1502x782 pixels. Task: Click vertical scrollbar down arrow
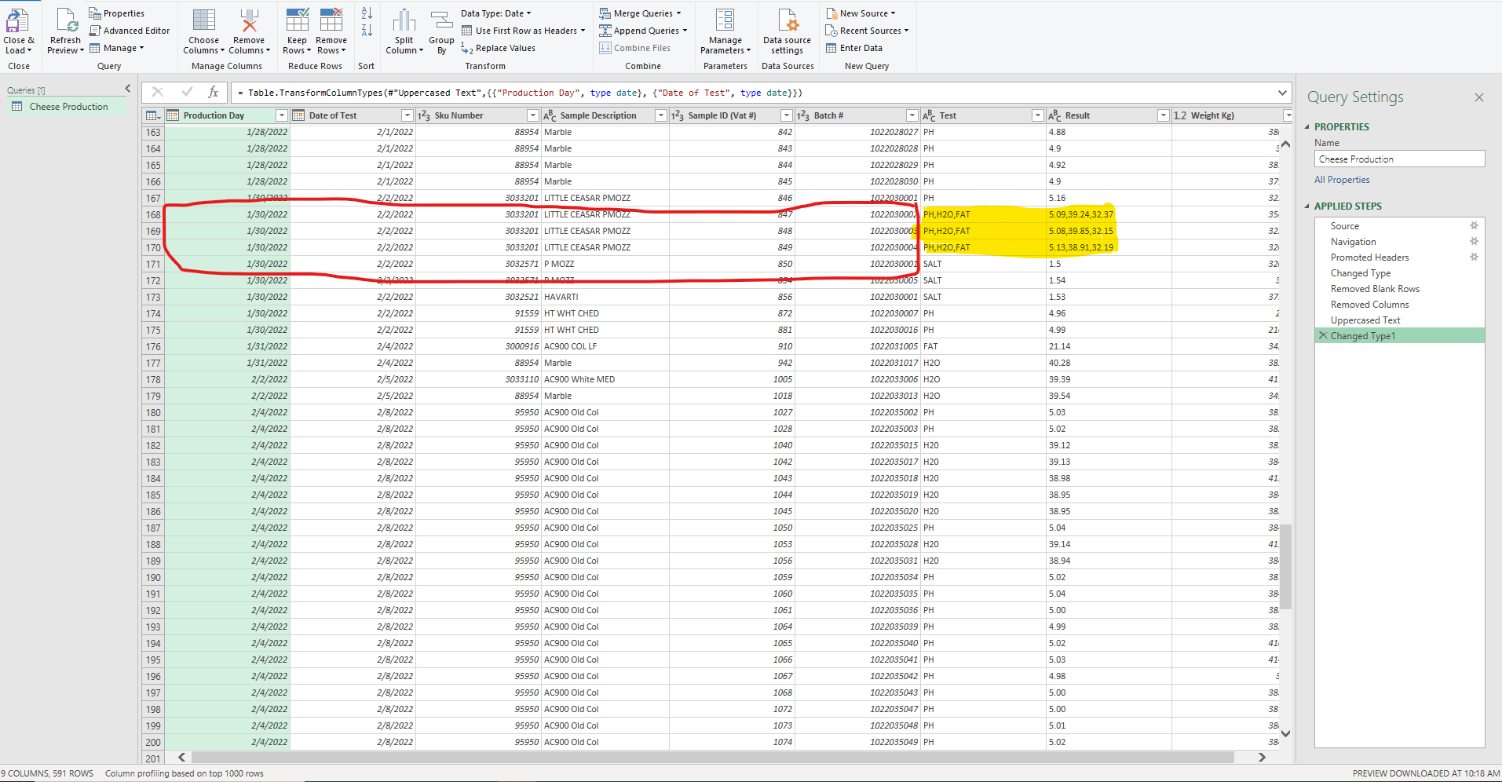coord(1285,733)
